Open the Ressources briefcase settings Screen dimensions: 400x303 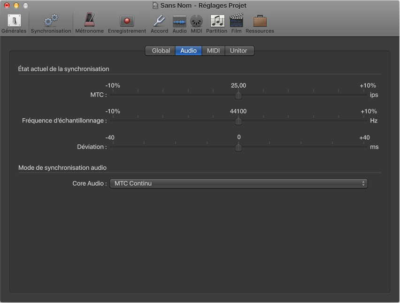[260, 24]
